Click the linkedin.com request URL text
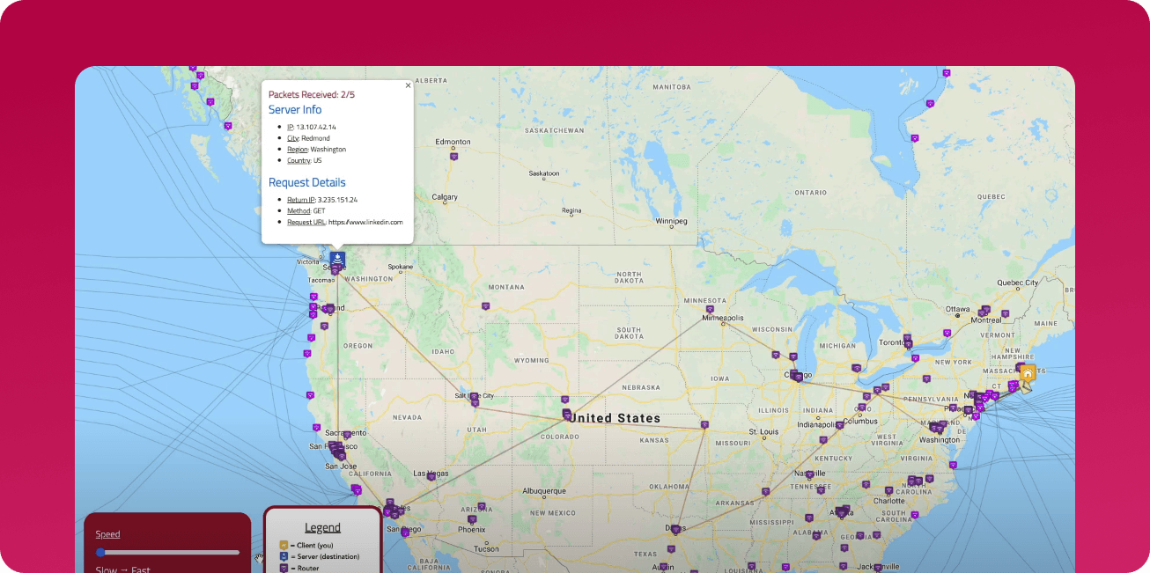 pos(365,222)
